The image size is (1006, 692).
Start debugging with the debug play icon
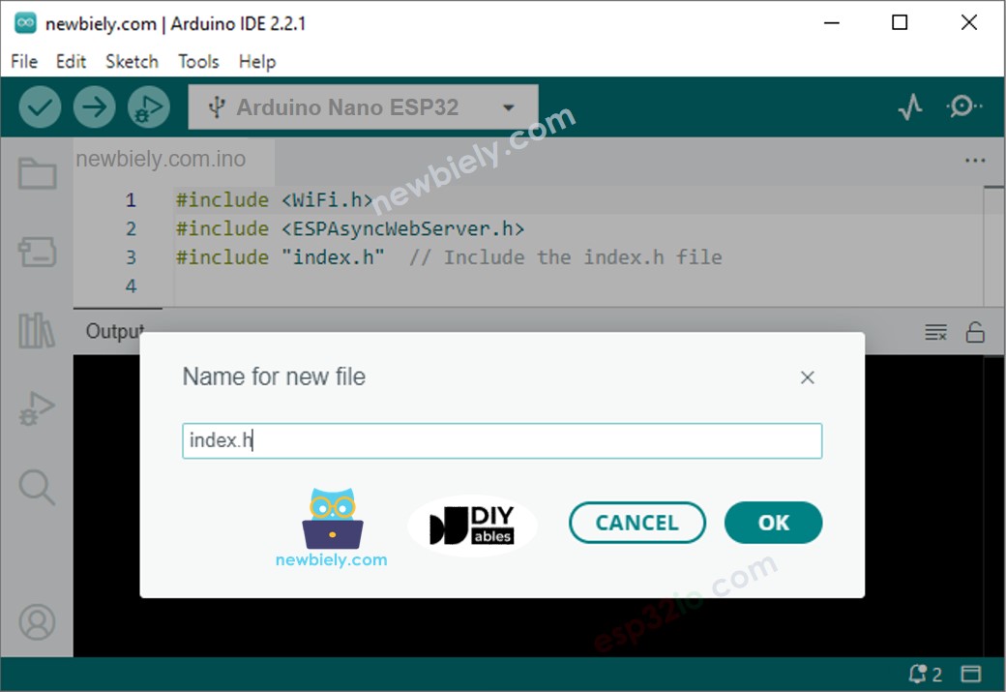click(148, 107)
